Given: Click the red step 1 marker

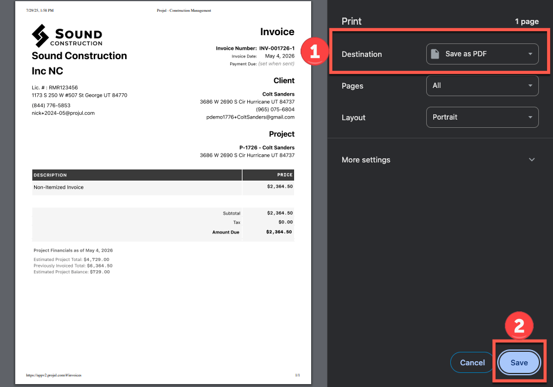Looking at the screenshot, I should tap(315, 52).
